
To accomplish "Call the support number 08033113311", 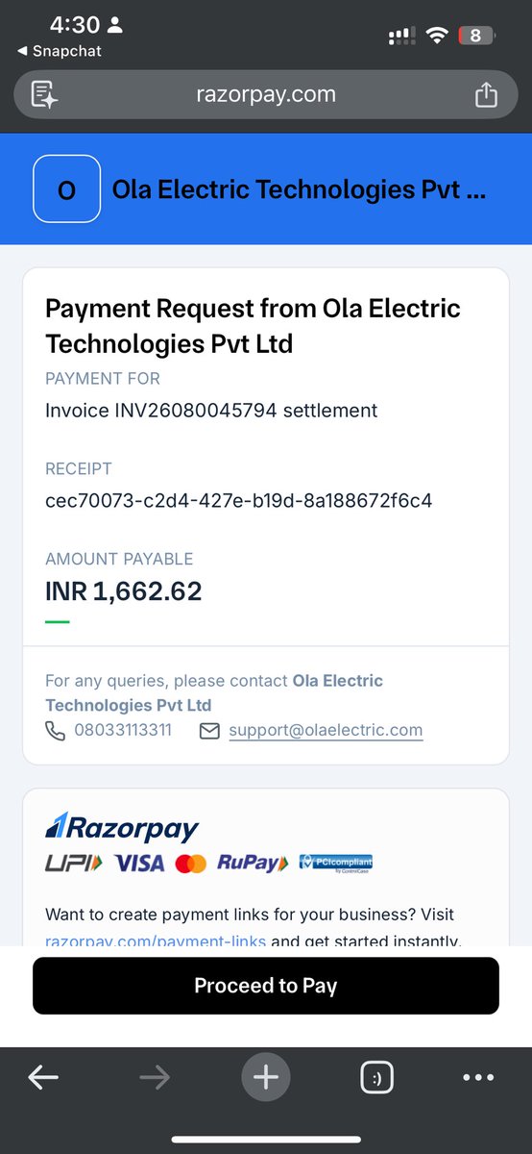I will [123, 730].
